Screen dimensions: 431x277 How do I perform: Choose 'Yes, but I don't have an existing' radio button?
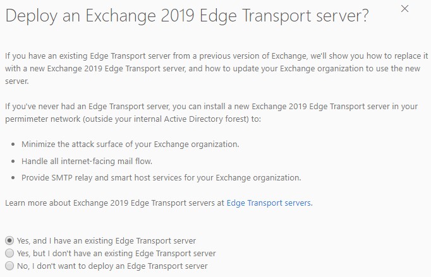click(x=9, y=253)
